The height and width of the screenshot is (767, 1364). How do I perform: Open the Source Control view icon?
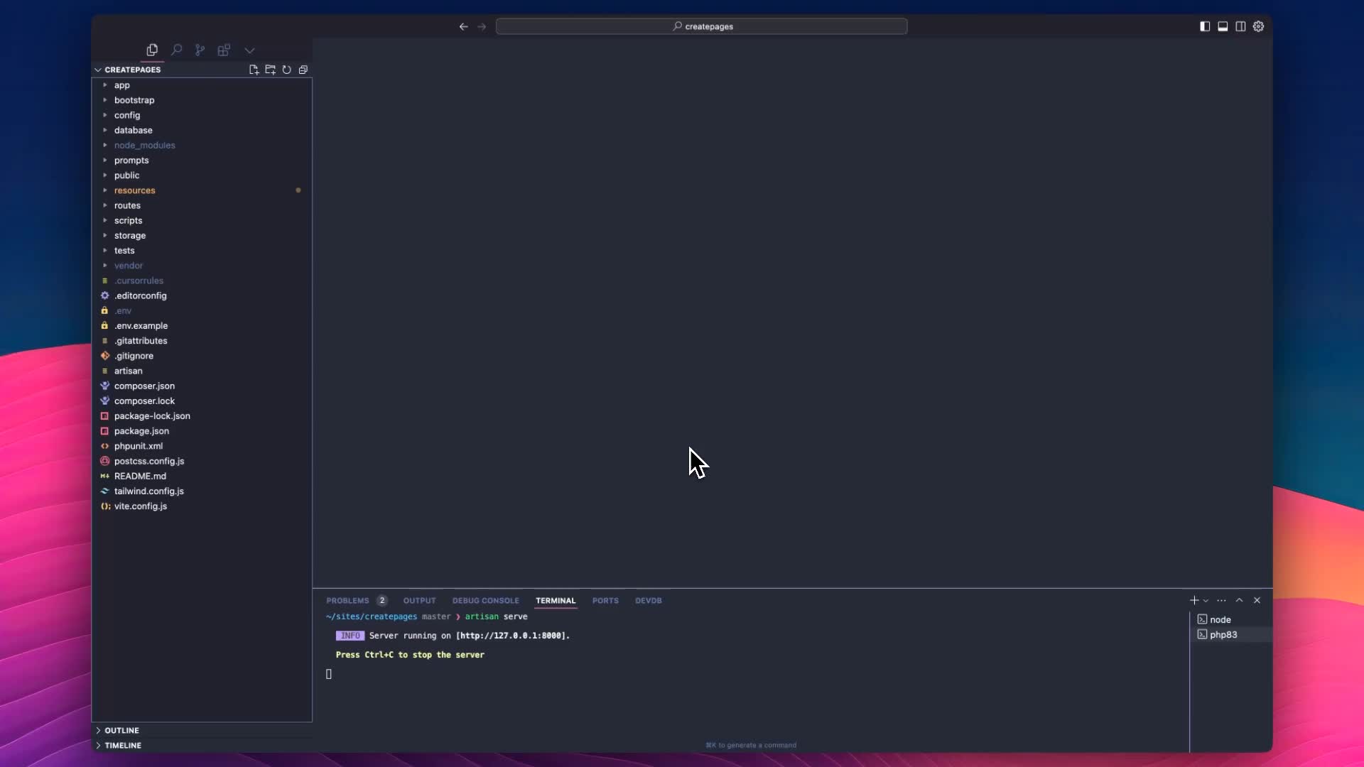tap(200, 50)
